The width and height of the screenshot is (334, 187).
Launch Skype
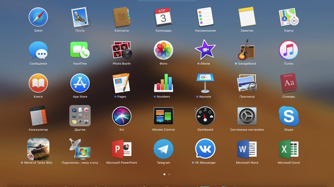(x=289, y=116)
